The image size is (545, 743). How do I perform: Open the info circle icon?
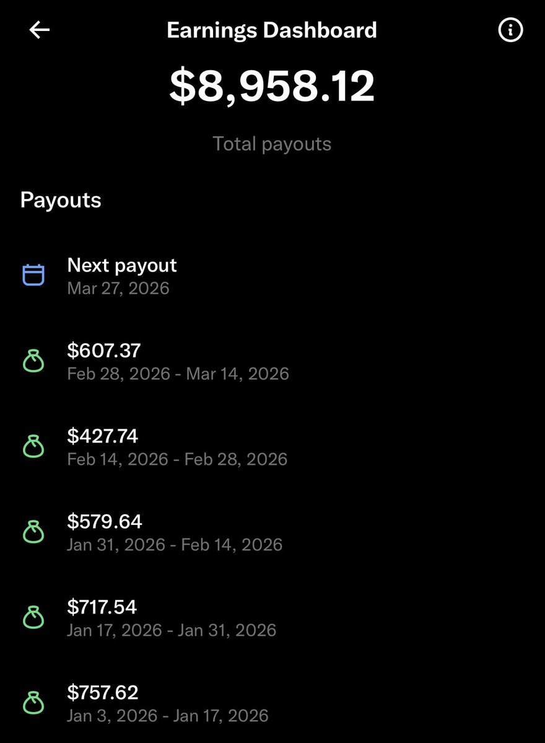click(x=510, y=30)
